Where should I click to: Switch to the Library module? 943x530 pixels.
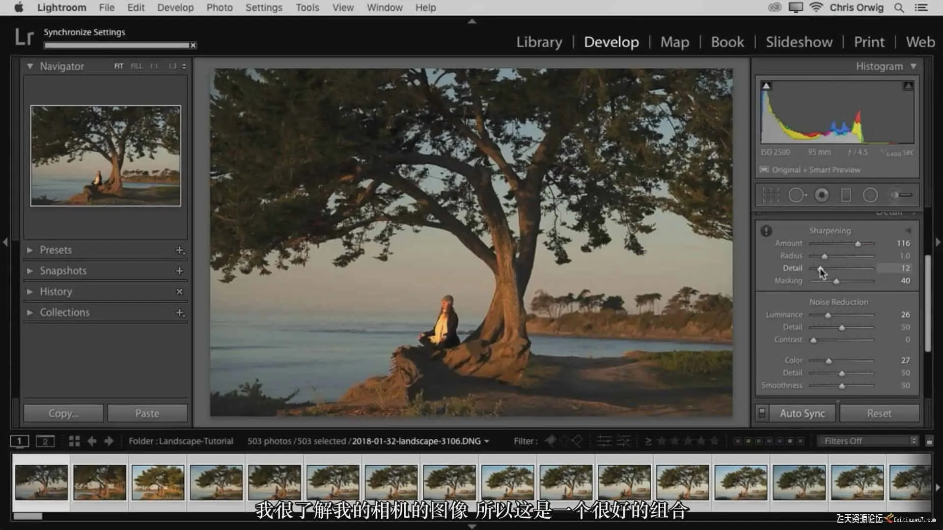[539, 42]
